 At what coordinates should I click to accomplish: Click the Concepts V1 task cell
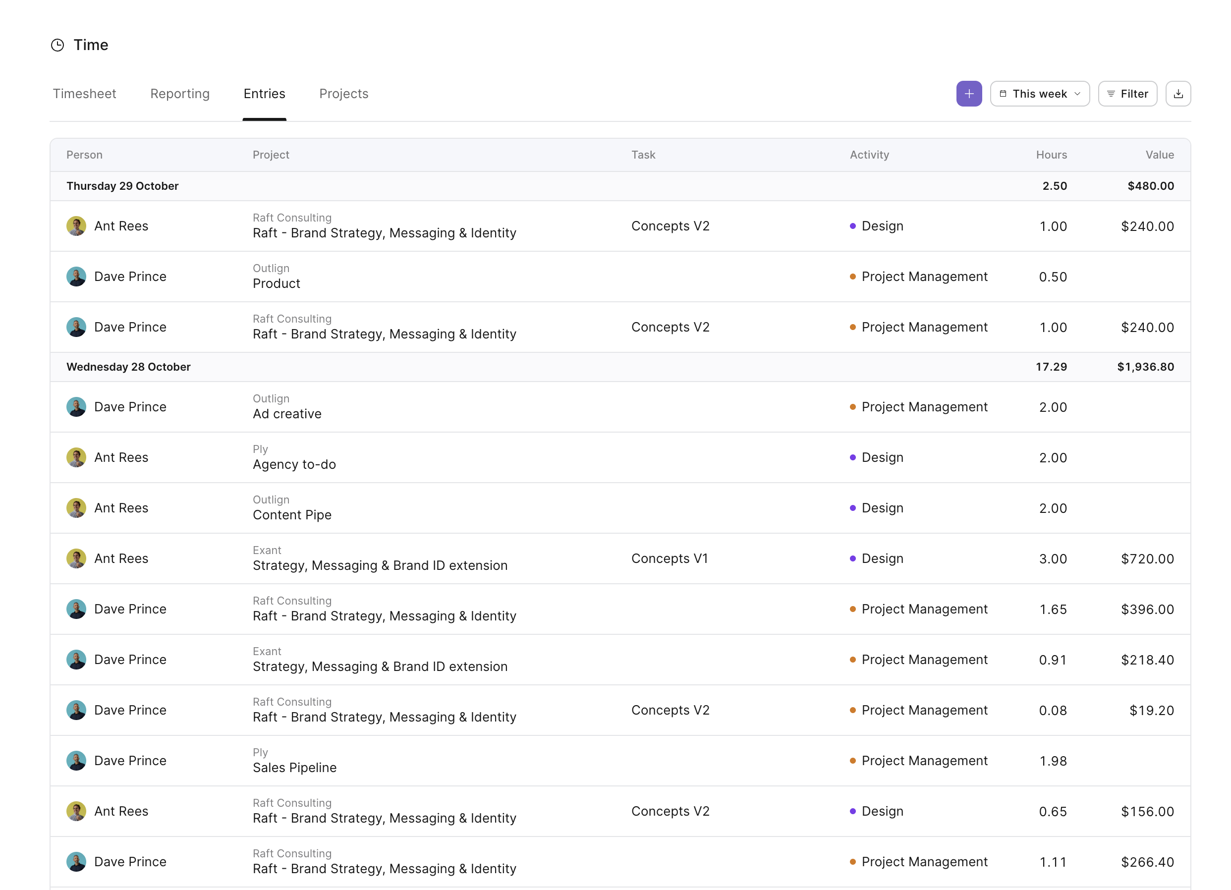coord(670,558)
